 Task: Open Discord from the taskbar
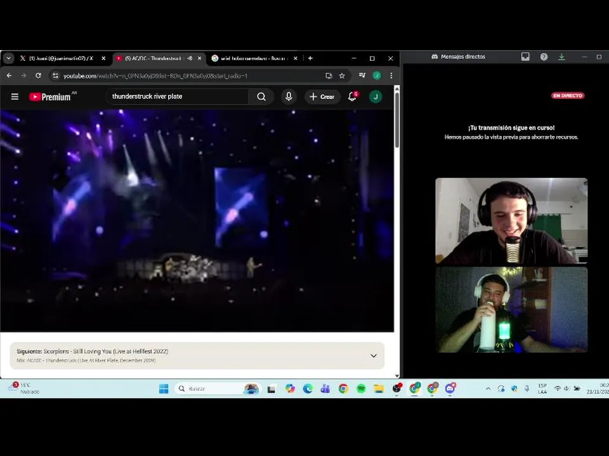coord(450,388)
